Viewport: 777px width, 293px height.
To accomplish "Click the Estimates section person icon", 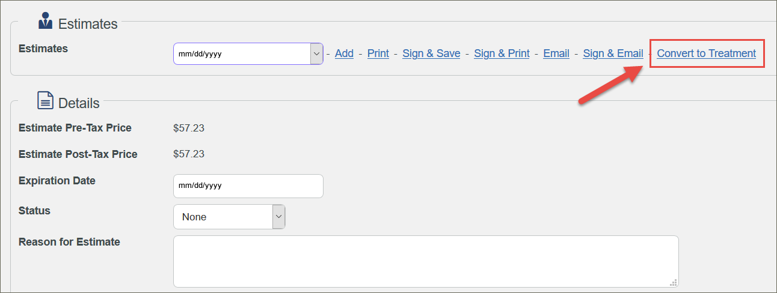I will [45, 21].
